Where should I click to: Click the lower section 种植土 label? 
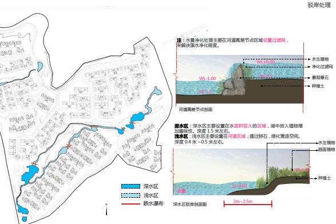click(x=325, y=178)
